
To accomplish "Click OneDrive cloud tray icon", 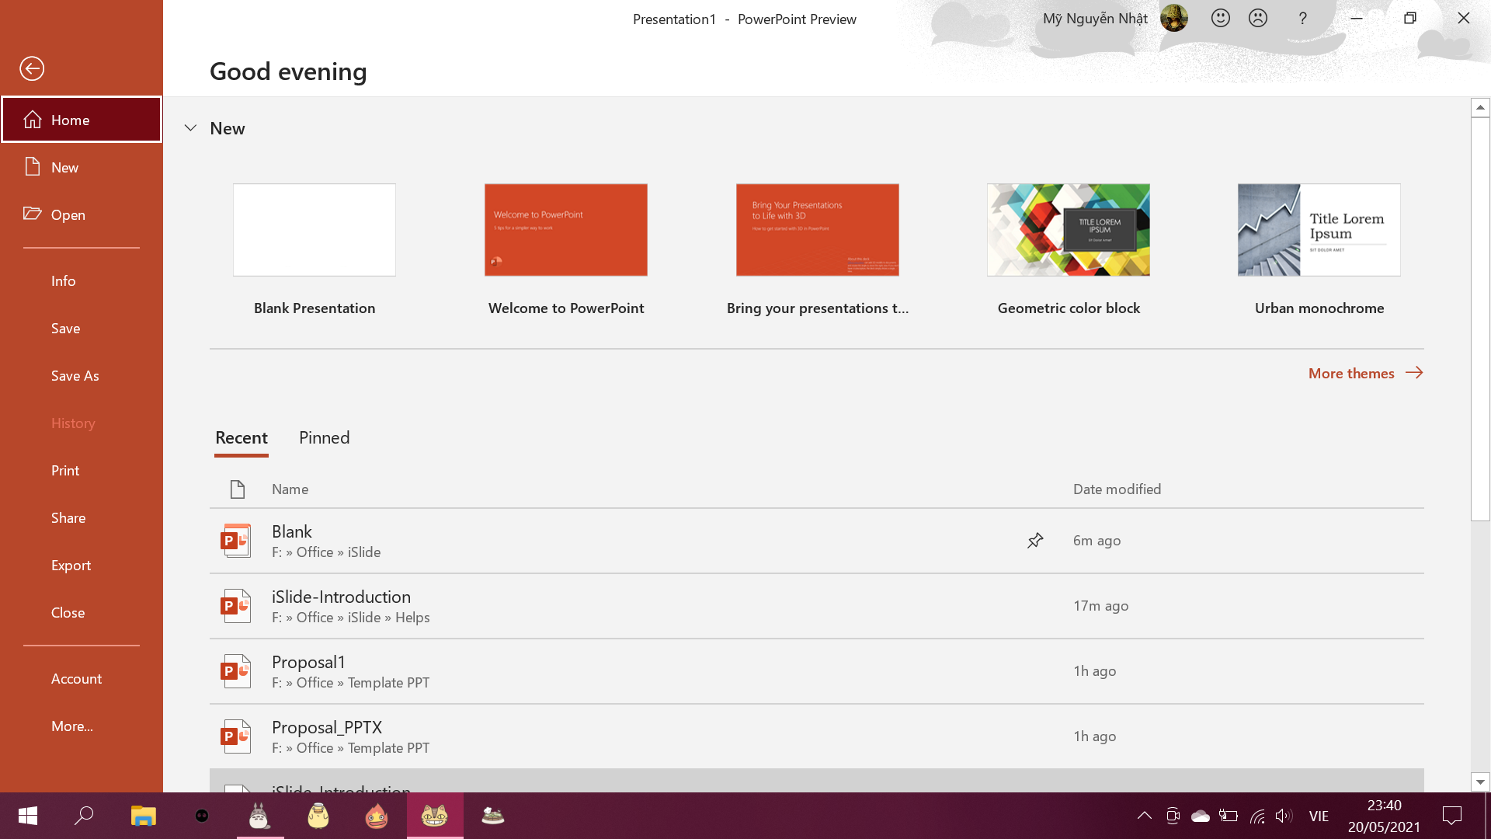I will 1201,816.
